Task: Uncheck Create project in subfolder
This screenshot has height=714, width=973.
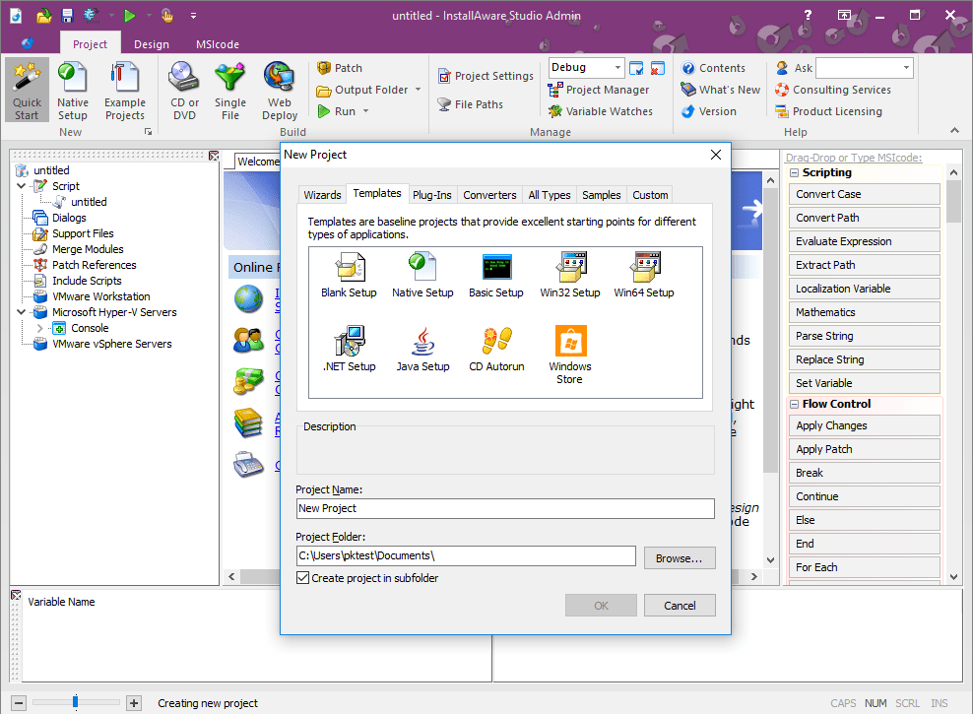Action: point(302,579)
